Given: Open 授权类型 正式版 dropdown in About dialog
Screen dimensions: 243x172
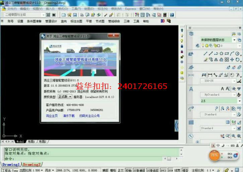Looking at the screenshot, I should 65,97.
